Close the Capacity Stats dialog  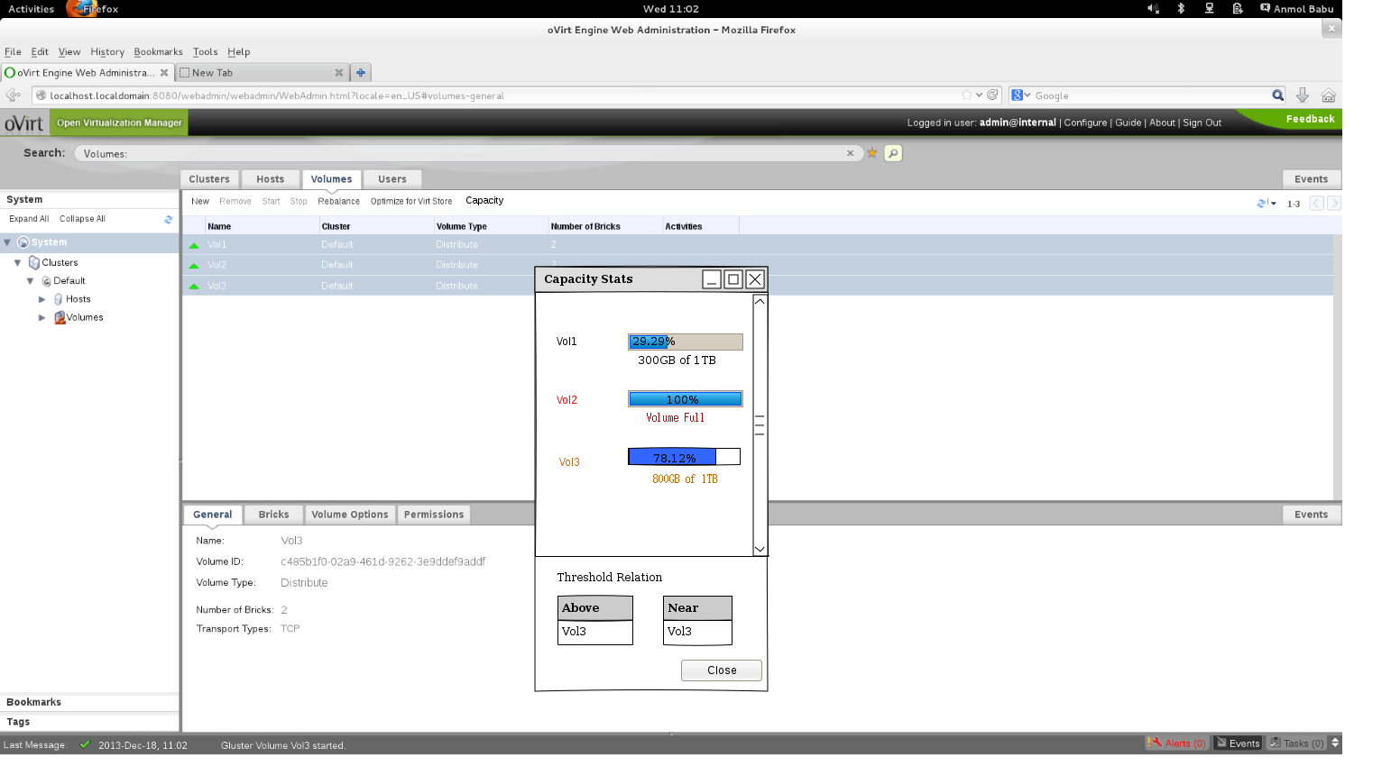tap(722, 670)
